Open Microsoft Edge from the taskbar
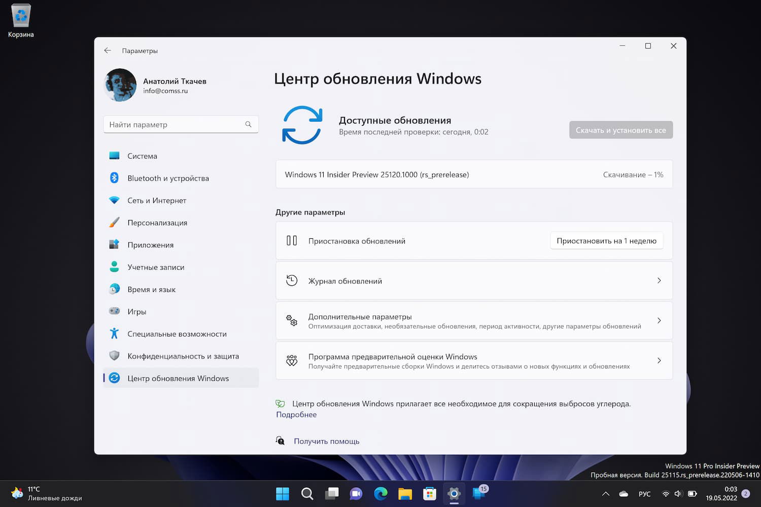This screenshot has height=507, width=761. coord(380,493)
